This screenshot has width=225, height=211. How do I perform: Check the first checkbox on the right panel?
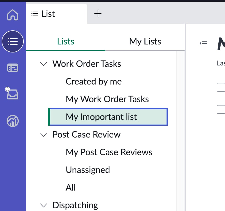click(x=222, y=87)
